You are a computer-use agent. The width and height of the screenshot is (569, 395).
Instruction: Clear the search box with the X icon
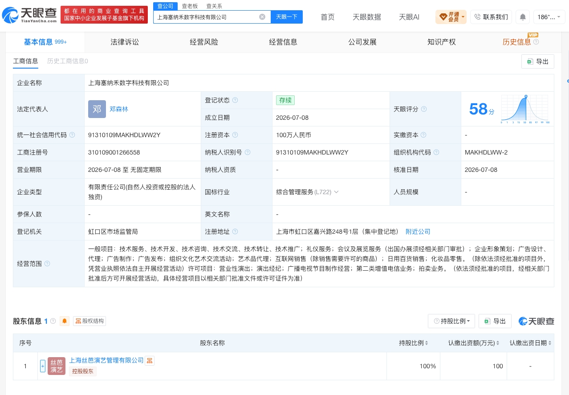(x=262, y=17)
